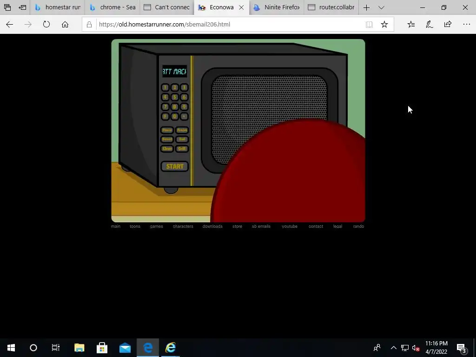
Task: Focus the address bar URL field
Action: (230, 24)
